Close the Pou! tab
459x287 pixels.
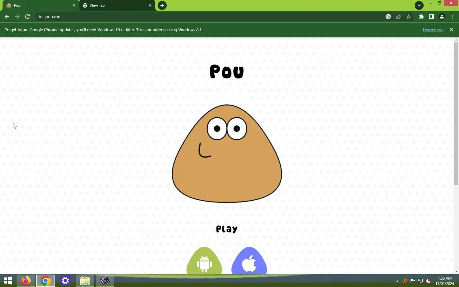[74, 5]
